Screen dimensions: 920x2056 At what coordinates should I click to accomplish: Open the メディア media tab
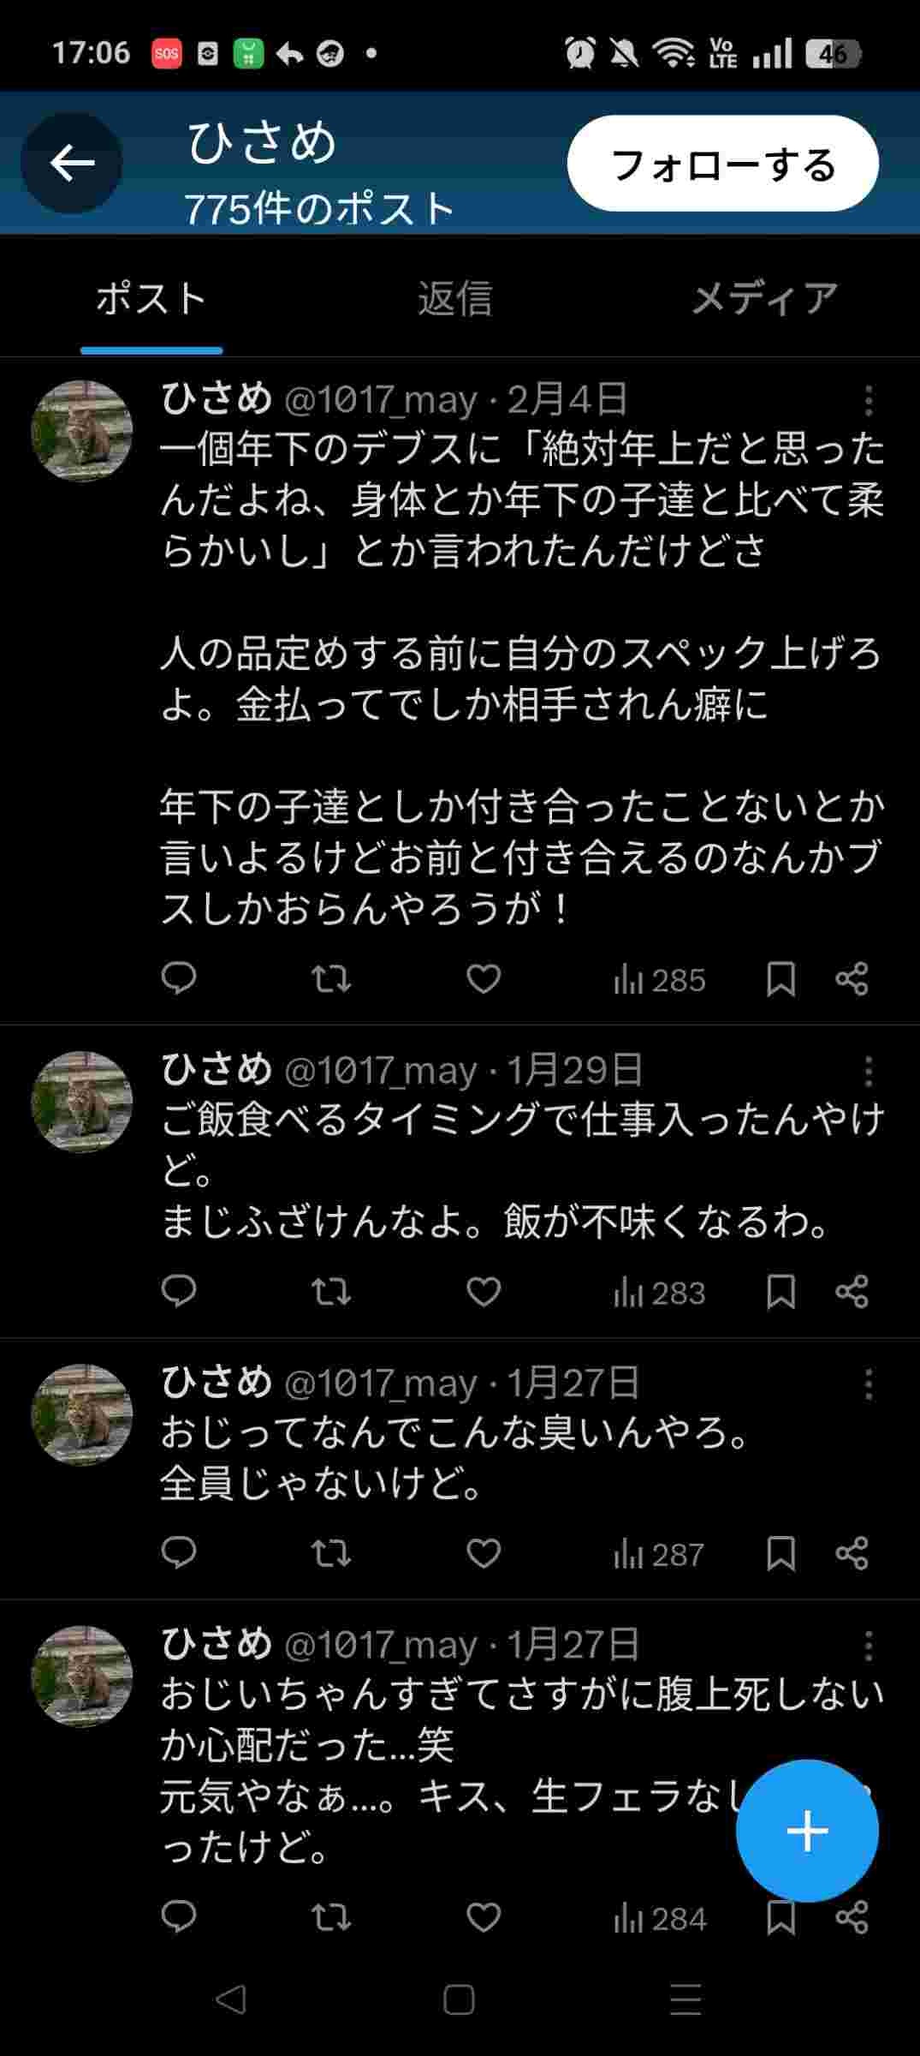tap(763, 299)
